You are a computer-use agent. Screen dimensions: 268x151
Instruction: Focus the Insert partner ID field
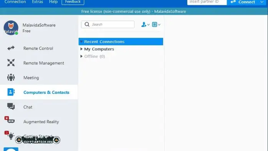click(x=207, y=2)
